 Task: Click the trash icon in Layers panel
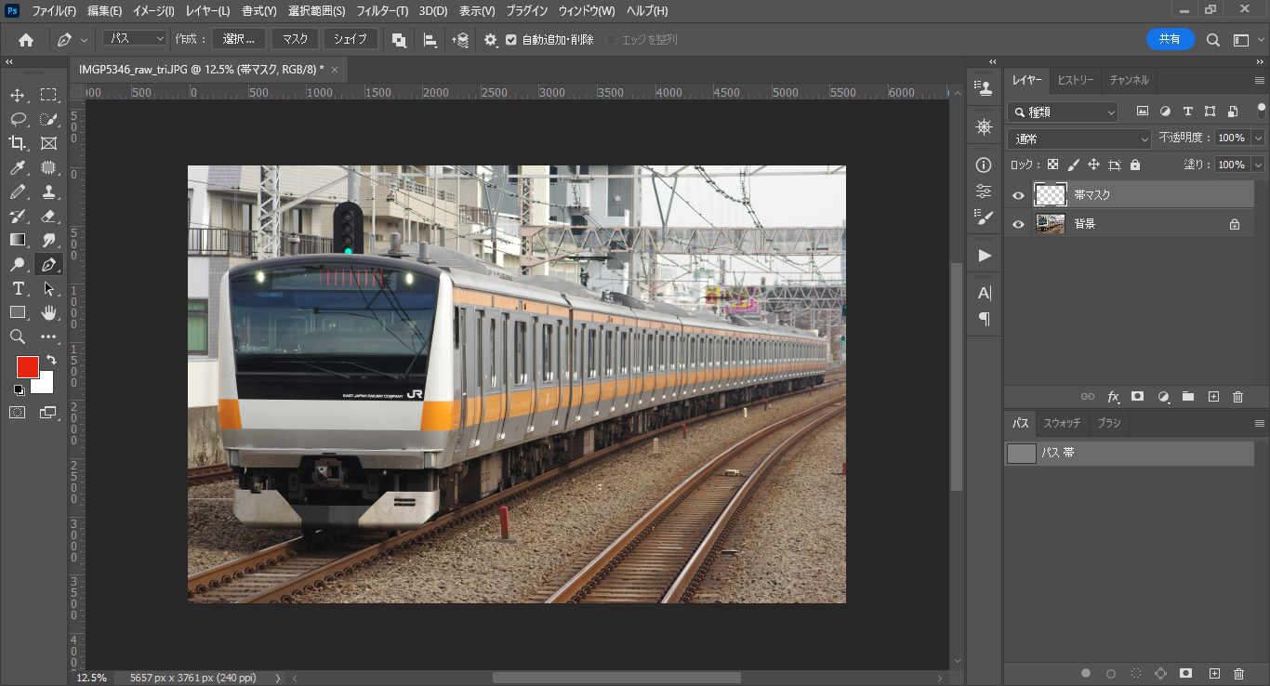coord(1237,397)
